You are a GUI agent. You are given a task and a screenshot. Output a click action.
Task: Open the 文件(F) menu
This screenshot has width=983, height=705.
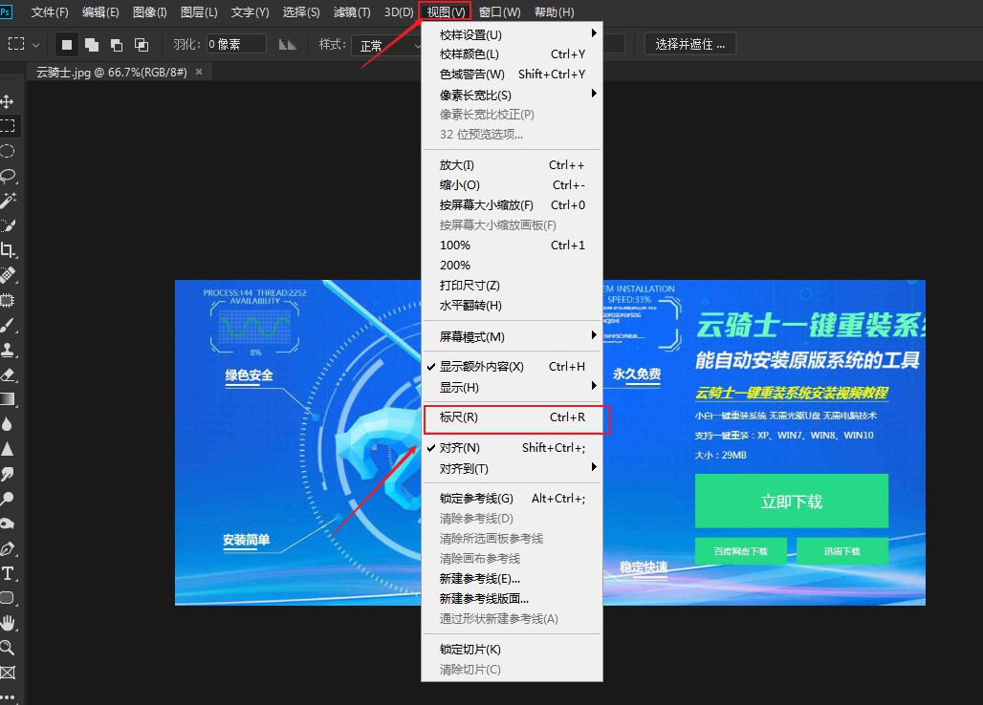50,11
